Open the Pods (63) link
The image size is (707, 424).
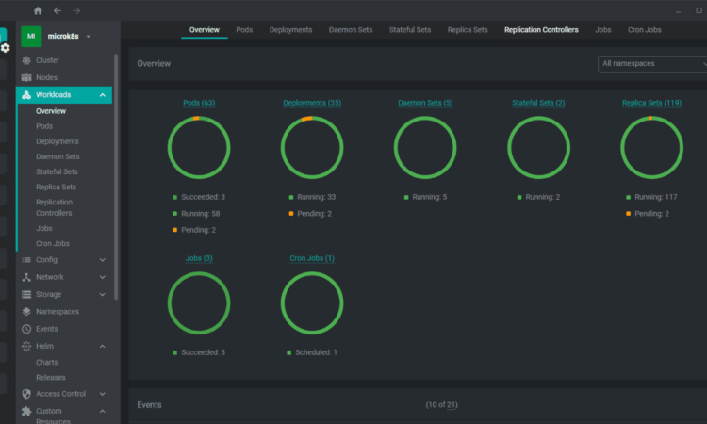(x=198, y=103)
